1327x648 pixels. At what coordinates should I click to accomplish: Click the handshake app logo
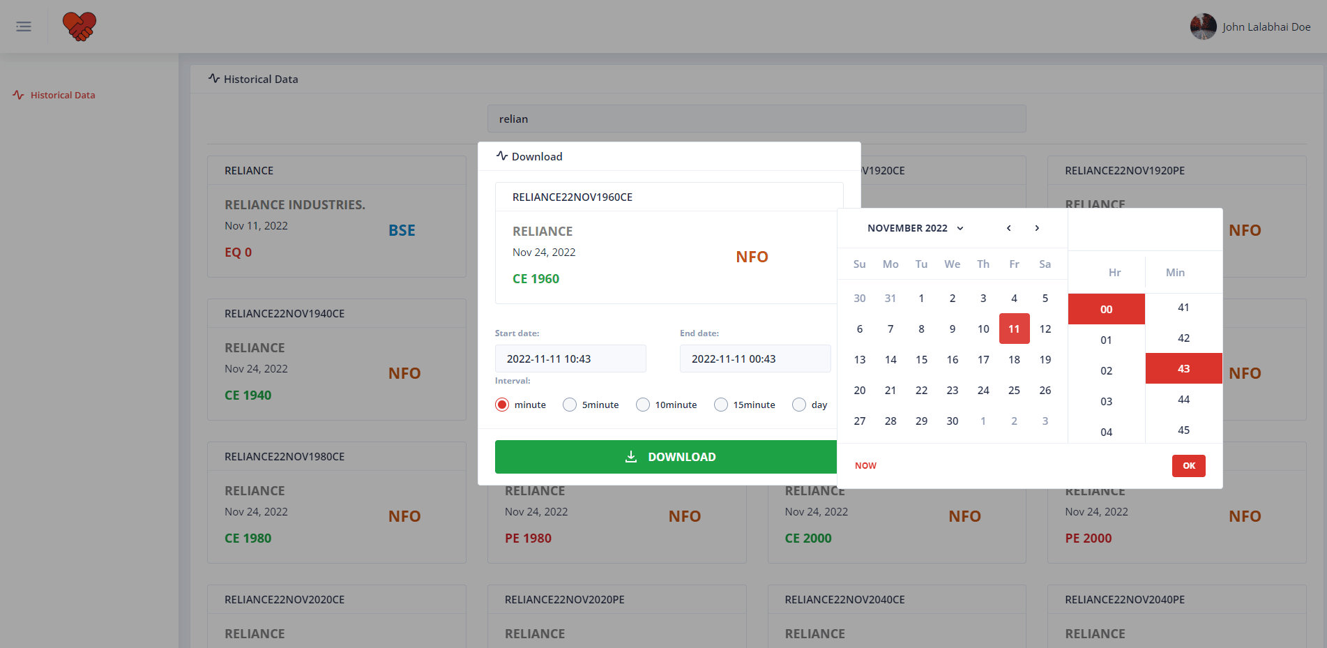[x=79, y=26]
